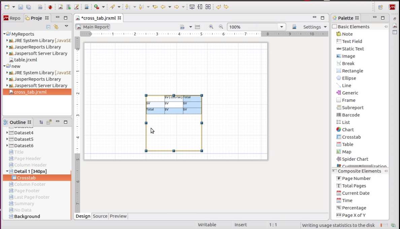This screenshot has height=229, width=400.
Task: Click the Forward navigation arrow icon
Action: tap(176, 7)
